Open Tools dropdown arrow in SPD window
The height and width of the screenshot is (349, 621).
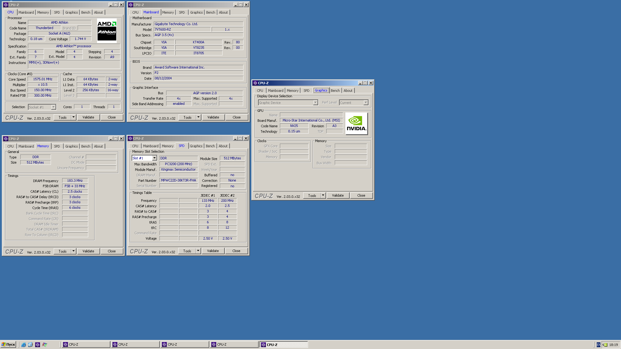198,251
